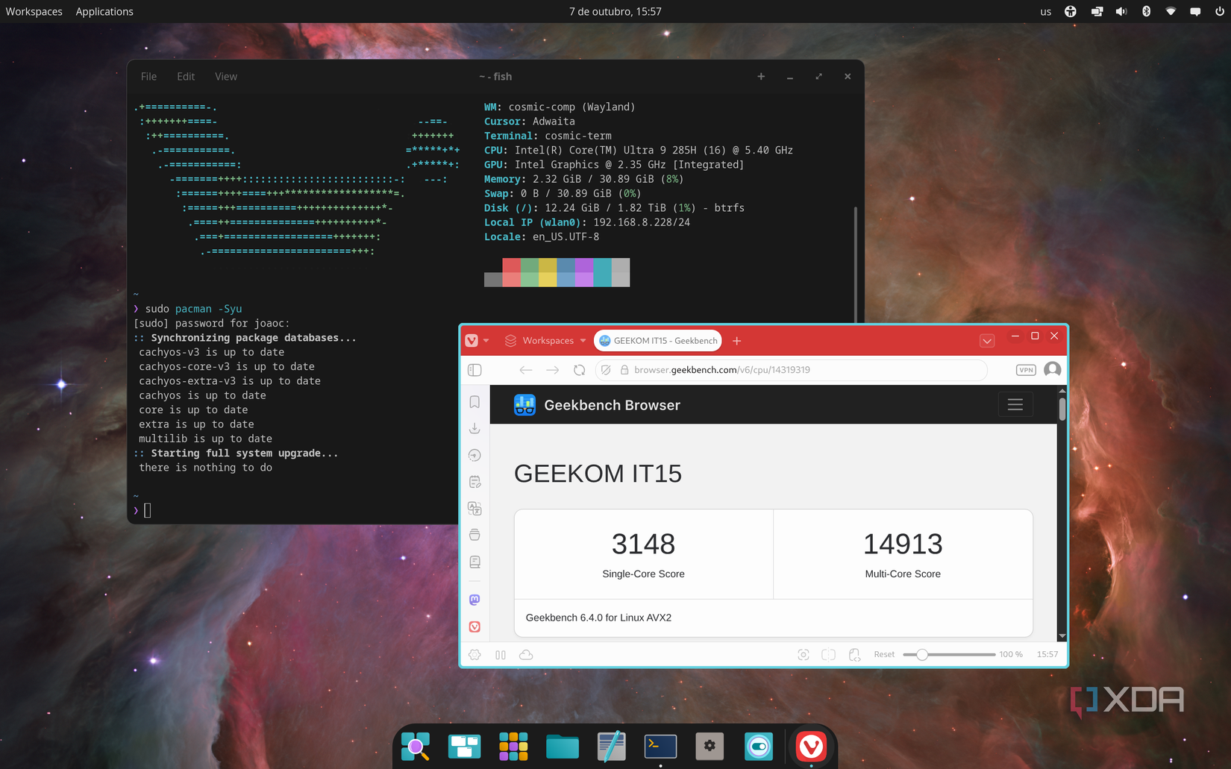1231x769 pixels.
Task: Open the app grid from the dock
Action: point(513,746)
